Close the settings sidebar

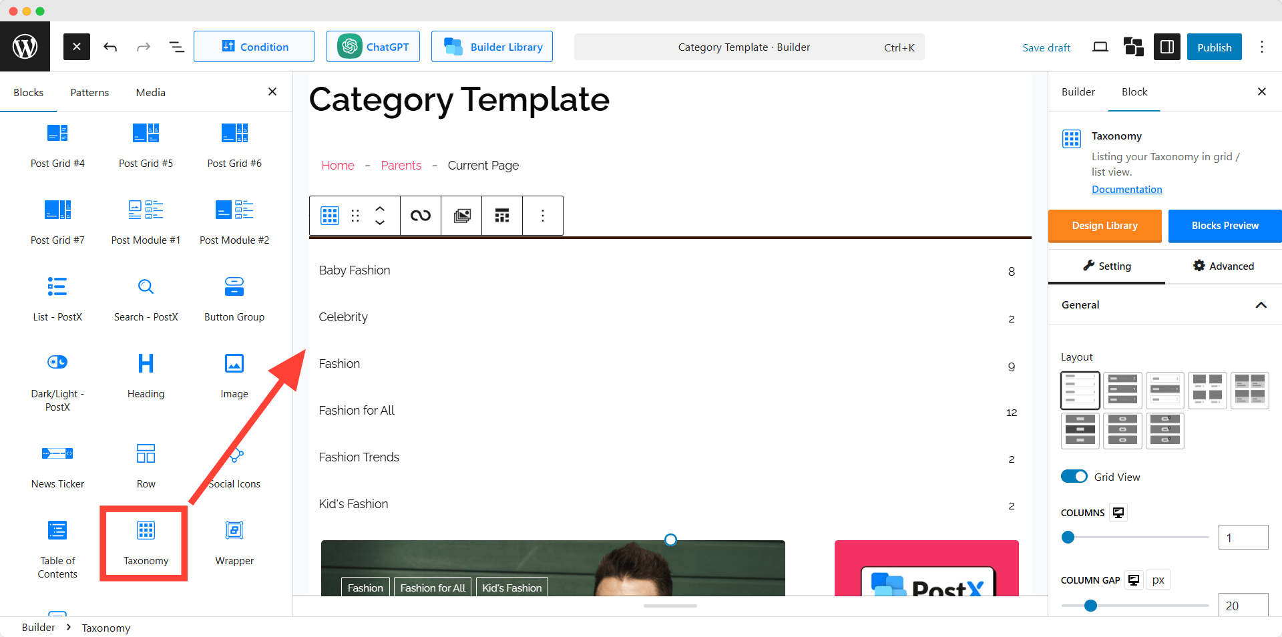click(1262, 91)
